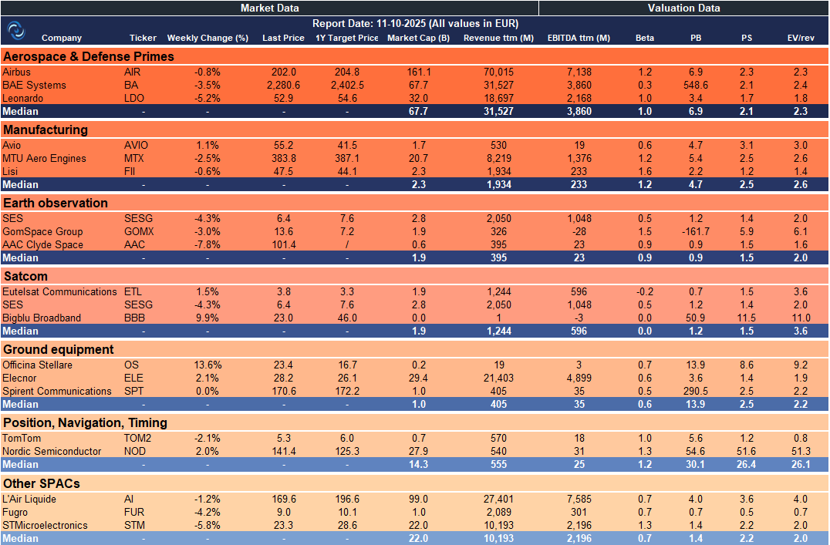The width and height of the screenshot is (830, 545).
Task: Click the Company column header
Action: (62, 38)
